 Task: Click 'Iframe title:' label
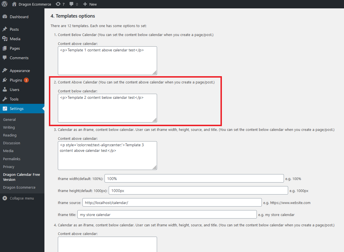pos(67,215)
